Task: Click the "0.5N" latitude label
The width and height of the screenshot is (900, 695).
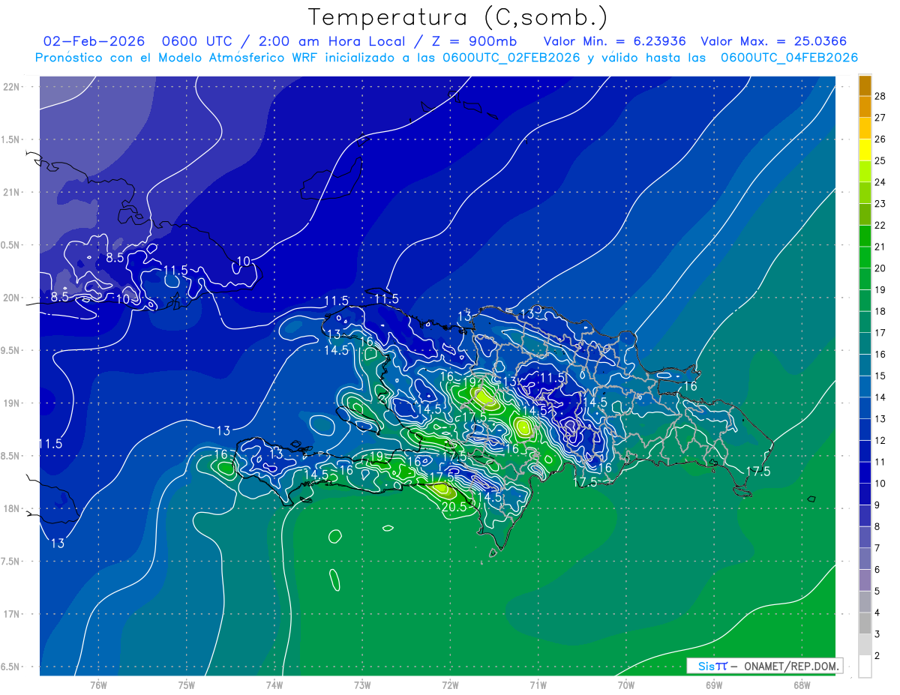Action: [10, 245]
